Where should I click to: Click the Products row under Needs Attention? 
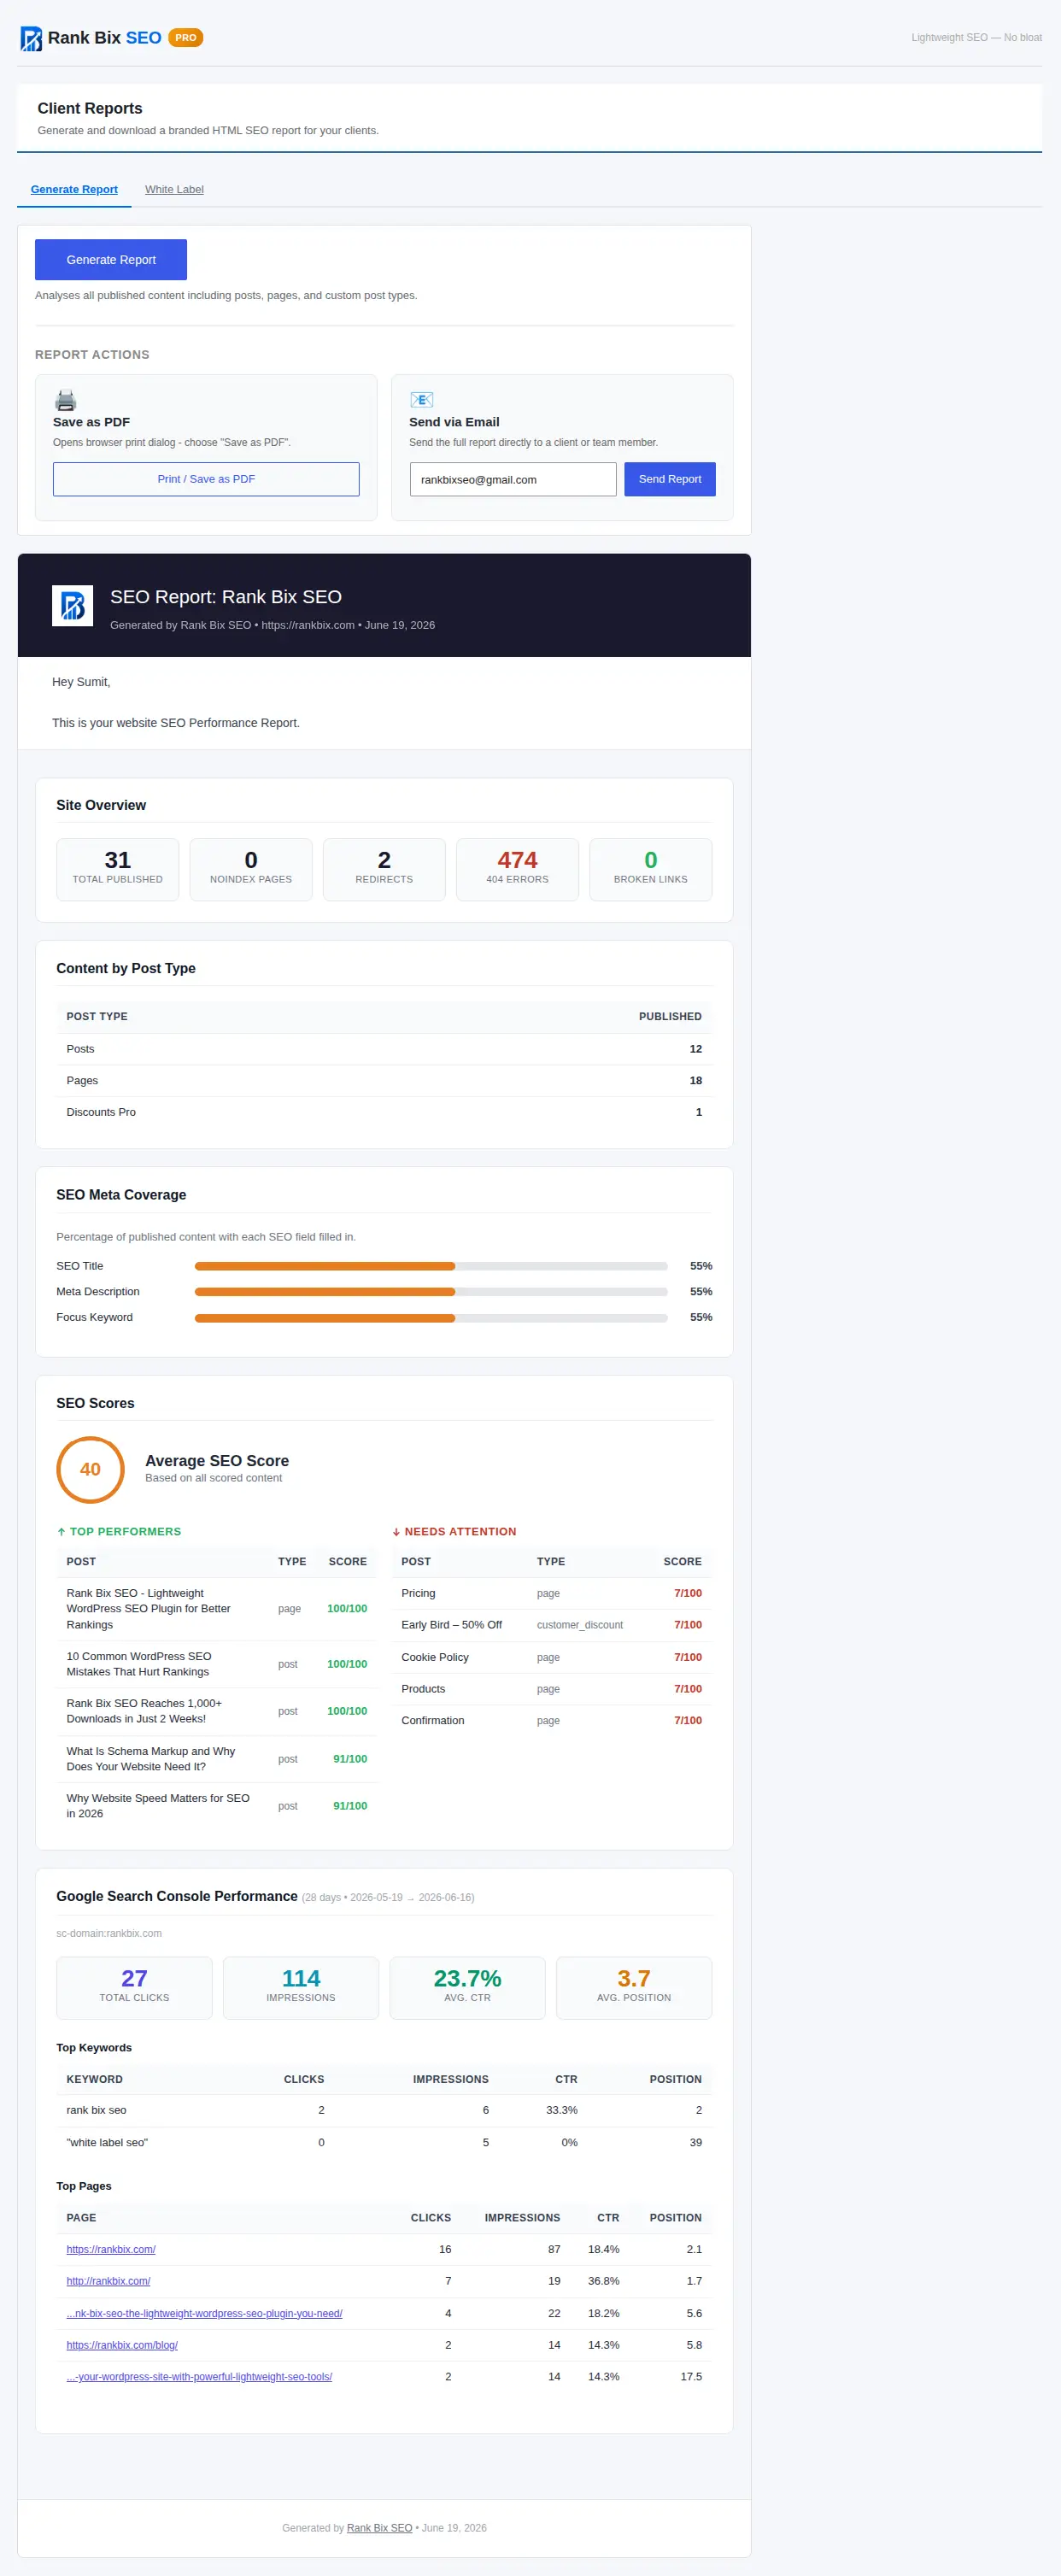552,1689
